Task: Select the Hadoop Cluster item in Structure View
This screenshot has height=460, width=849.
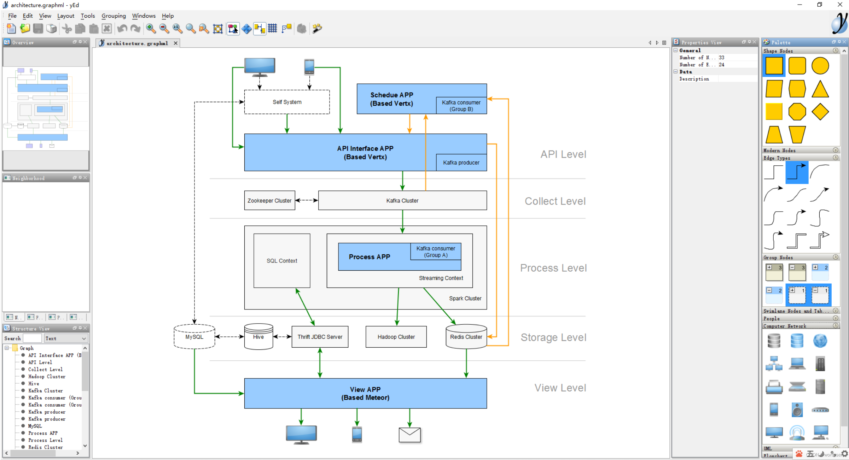Action: click(47, 376)
